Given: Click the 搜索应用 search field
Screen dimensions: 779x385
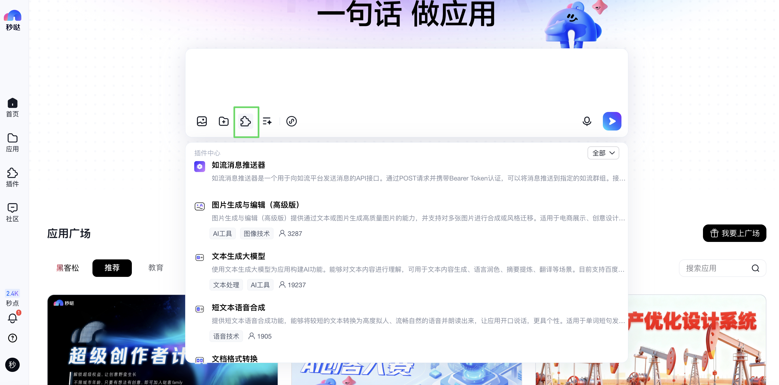Looking at the screenshot, I should click(x=717, y=268).
